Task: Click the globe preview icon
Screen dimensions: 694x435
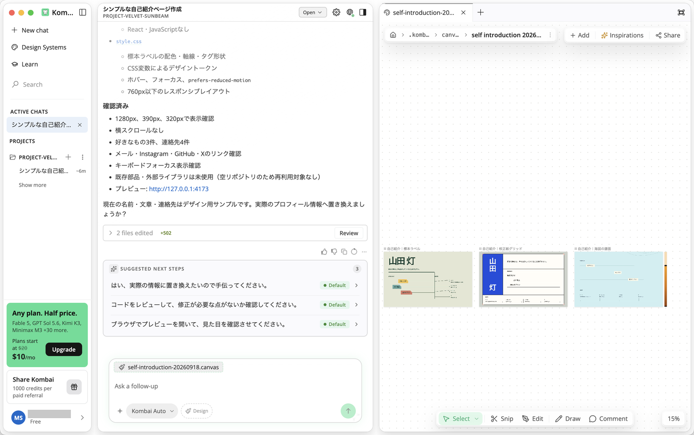Action: tap(350, 12)
